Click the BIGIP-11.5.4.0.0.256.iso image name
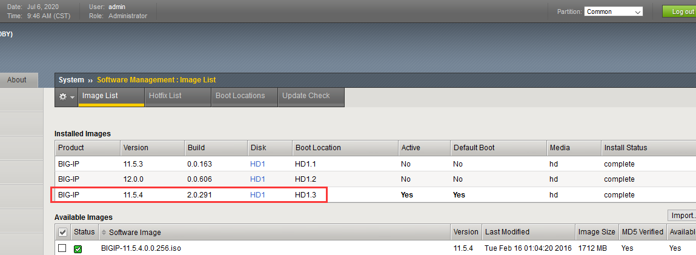 [x=139, y=248]
